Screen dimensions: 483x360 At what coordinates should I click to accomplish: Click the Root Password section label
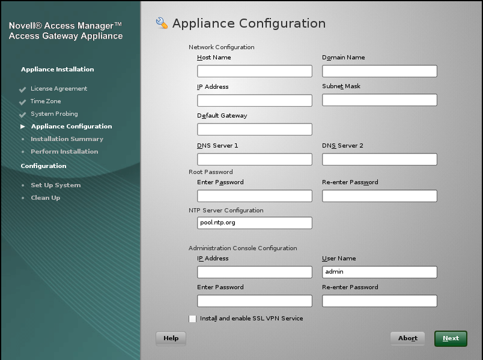point(211,172)
